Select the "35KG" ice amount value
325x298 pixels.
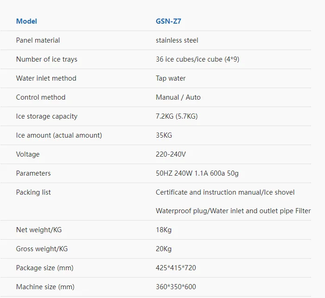[x=164, y=135]
